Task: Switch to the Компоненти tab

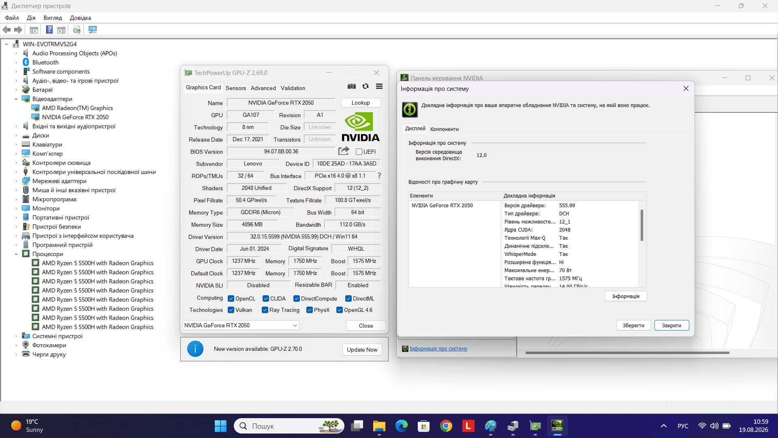Action: click(x=444, y=129)
